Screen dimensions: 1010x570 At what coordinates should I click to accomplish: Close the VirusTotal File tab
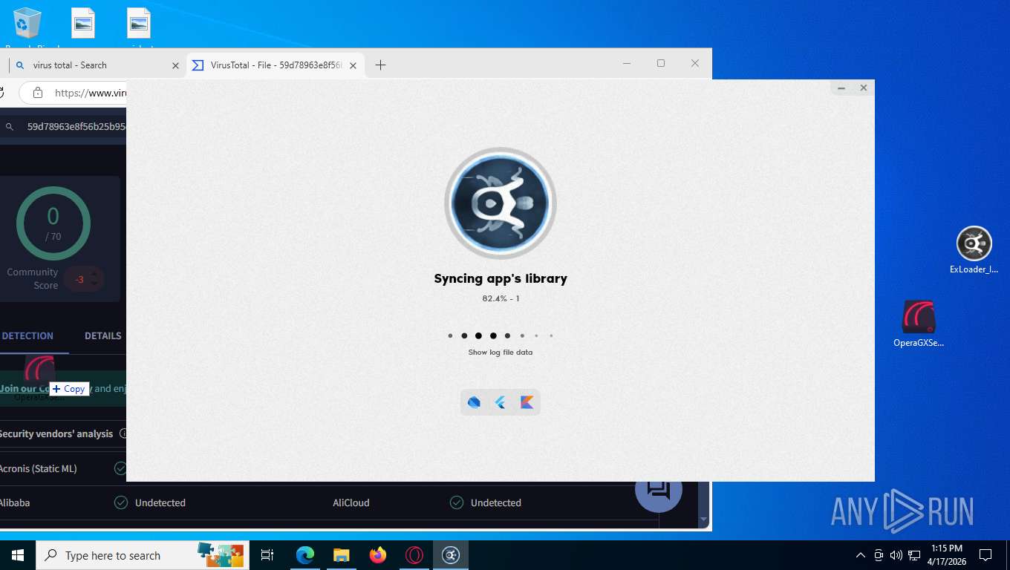click(x=353, y=65)
